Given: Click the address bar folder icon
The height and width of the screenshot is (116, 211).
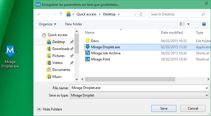Looking at the screenshot, I should (x=68, y=14).
